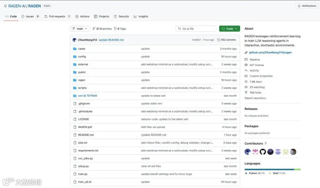Viewport: 320px width, 188px height.
Task: Open the .gitignore file
Action: point(84,103)
